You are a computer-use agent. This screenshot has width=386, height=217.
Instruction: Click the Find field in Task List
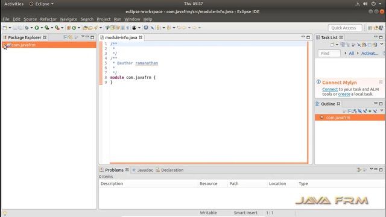click(329, 54)
